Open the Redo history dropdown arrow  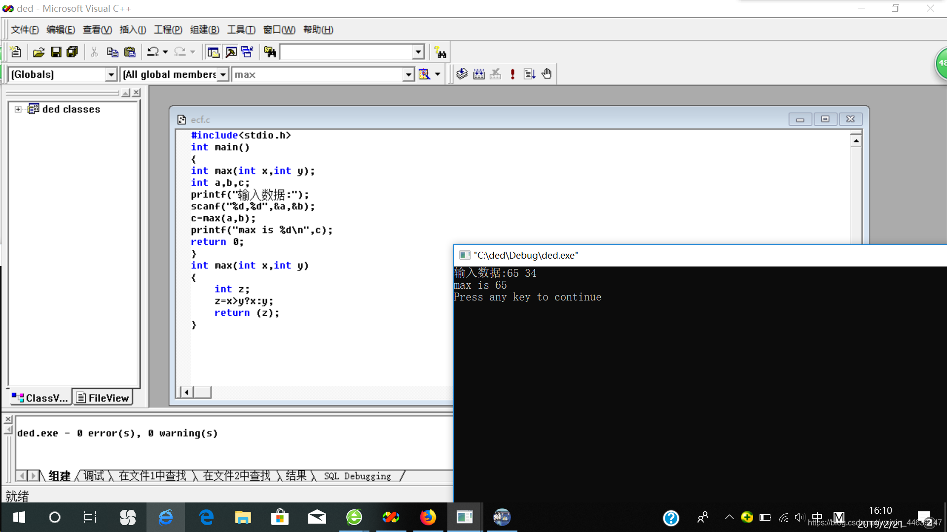(193, 52)
